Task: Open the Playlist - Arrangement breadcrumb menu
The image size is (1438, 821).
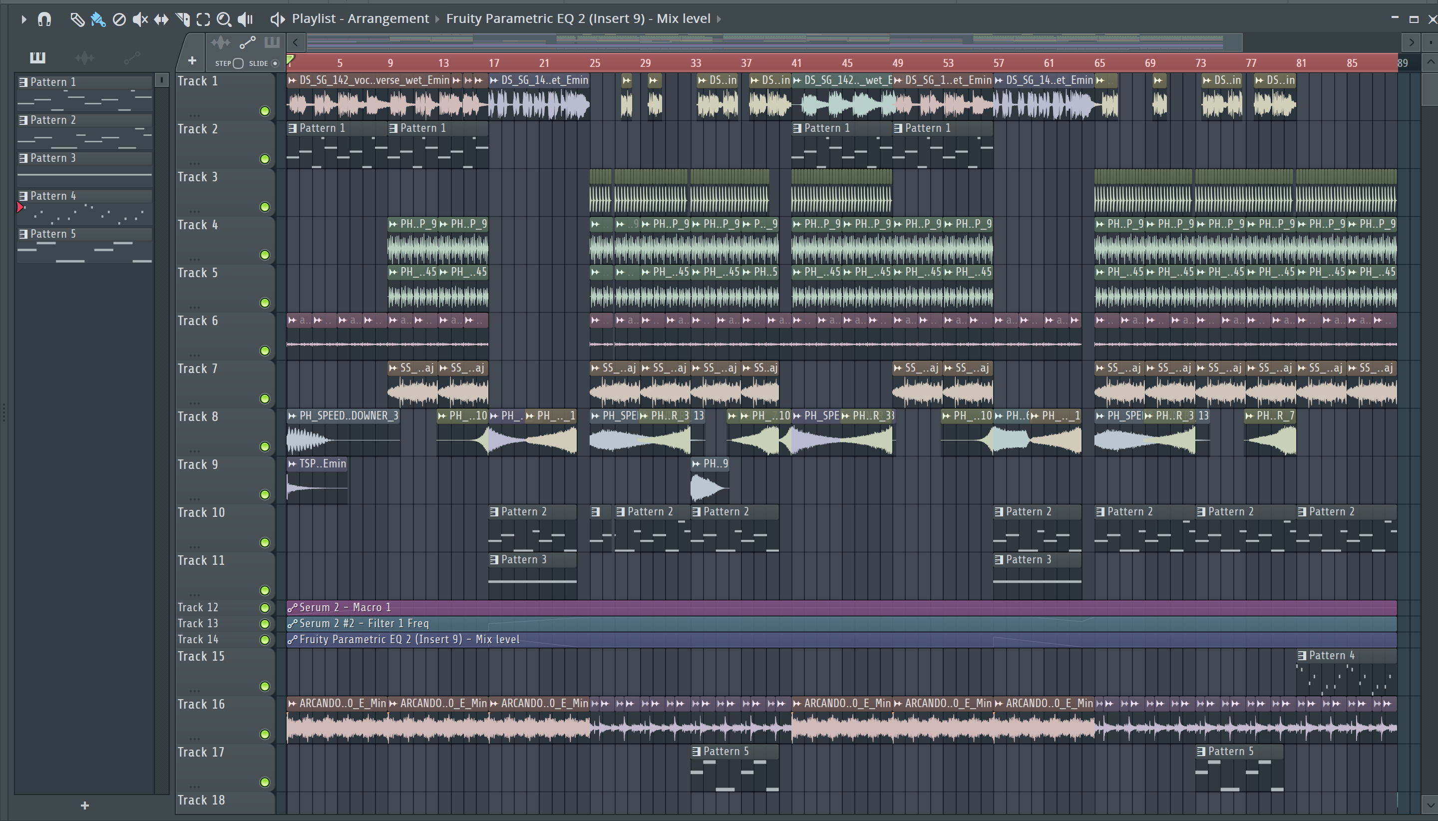Action: coord(360,18)
